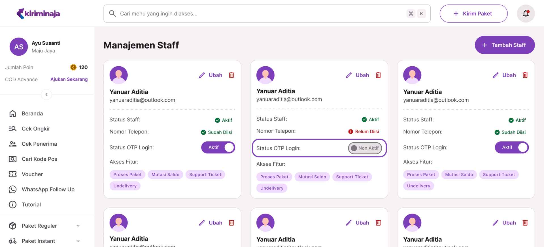This screenshot has height=247, width=544.
Task: Click the AS profile avatar
Action: coord(19,47)
